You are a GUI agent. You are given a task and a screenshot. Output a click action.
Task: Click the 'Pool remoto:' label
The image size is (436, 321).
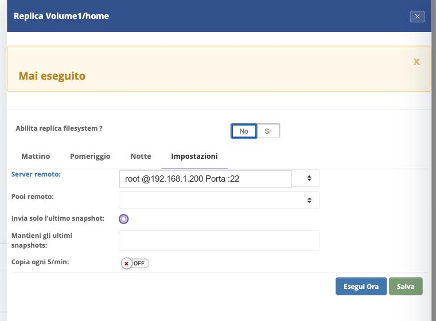click(x=33, y=197)
